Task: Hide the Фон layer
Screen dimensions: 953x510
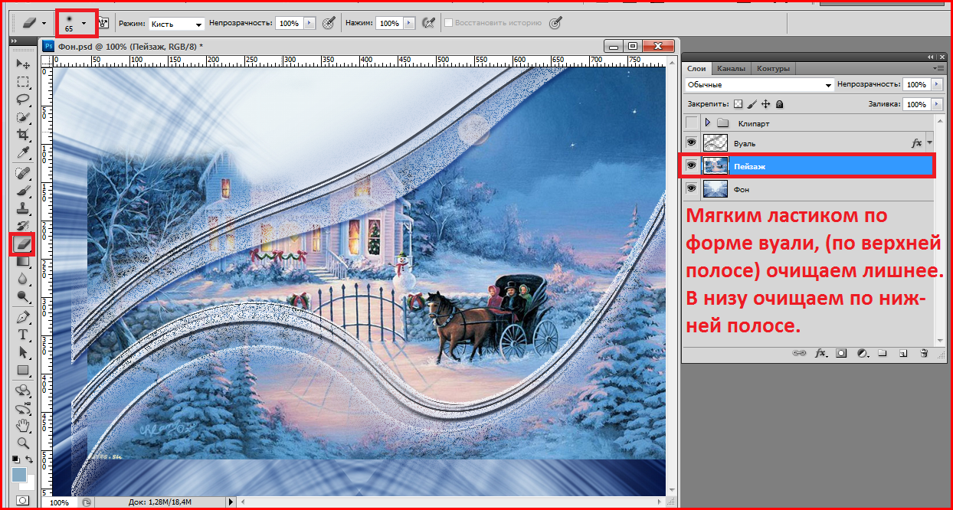Action: point(692,188)
